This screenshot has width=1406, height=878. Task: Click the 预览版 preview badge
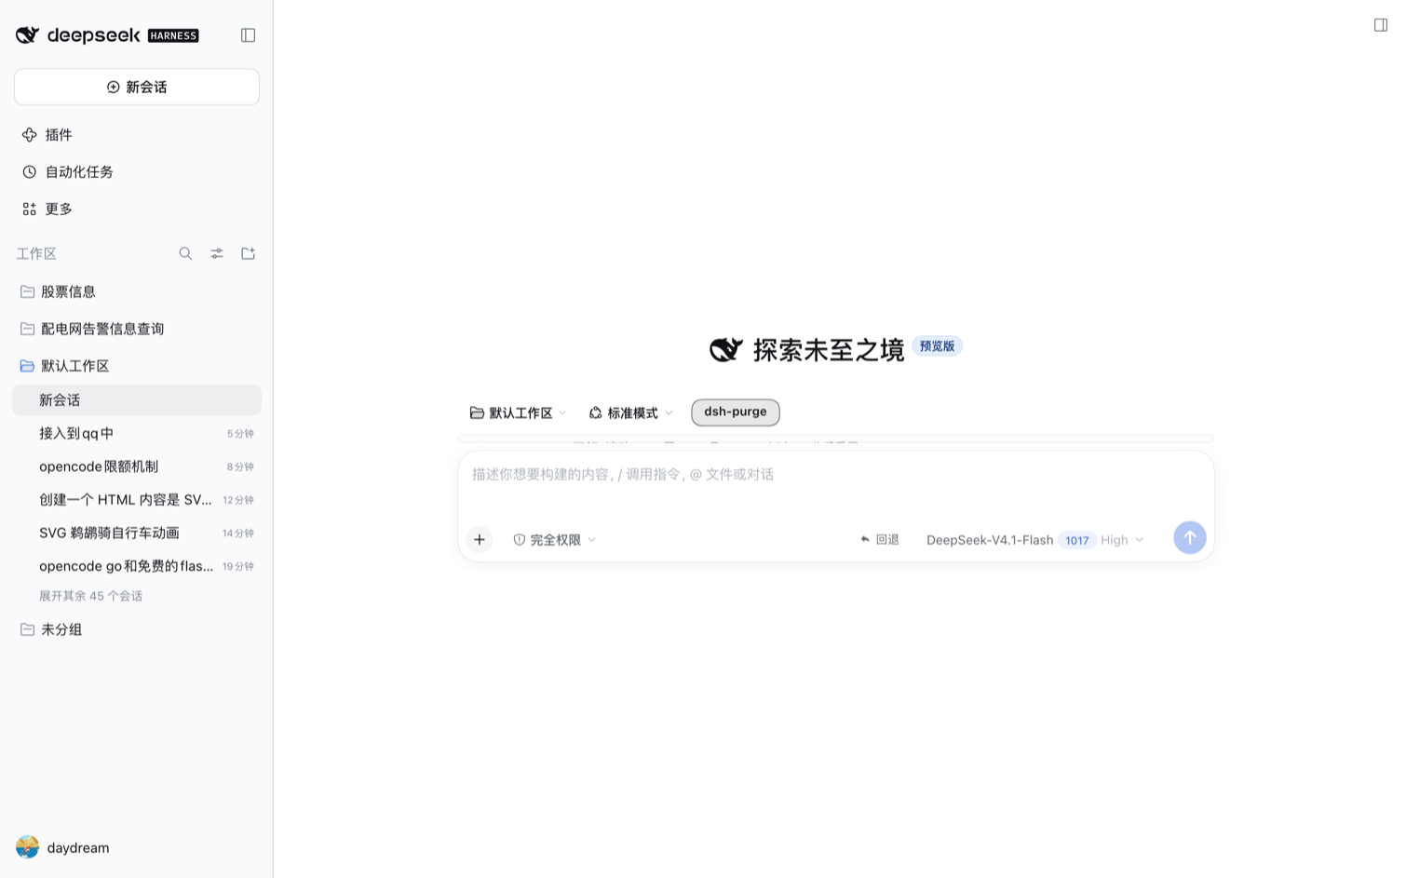pos(937,346)
